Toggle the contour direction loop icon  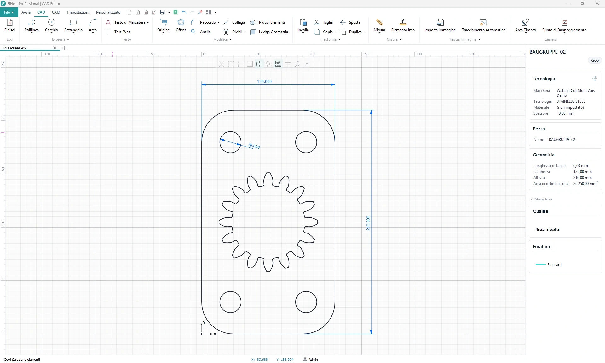(259, 64)
